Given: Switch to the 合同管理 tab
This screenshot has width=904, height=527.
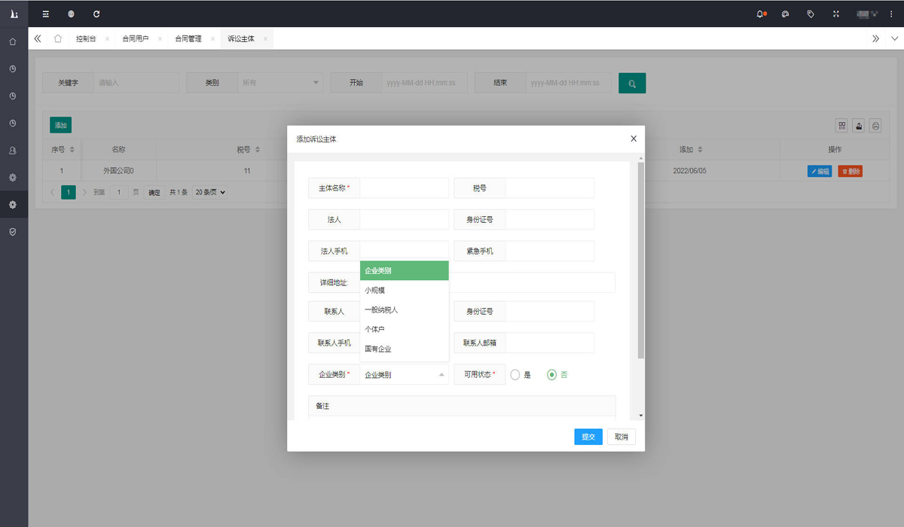Looking at the screenshot, I should coord(188,38).
